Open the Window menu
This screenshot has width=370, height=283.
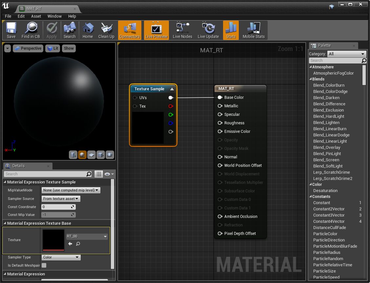(54, 16)
